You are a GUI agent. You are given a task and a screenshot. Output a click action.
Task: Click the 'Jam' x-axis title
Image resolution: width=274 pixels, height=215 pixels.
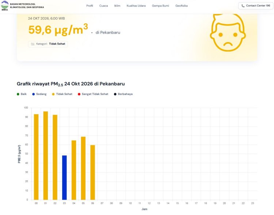click(x=144, y=209)
